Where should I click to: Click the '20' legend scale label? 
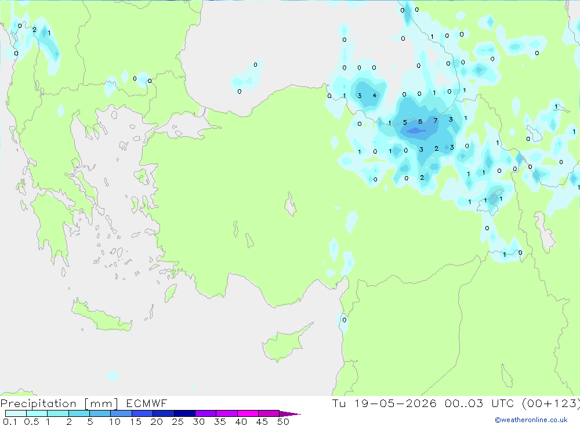point(157,422)
